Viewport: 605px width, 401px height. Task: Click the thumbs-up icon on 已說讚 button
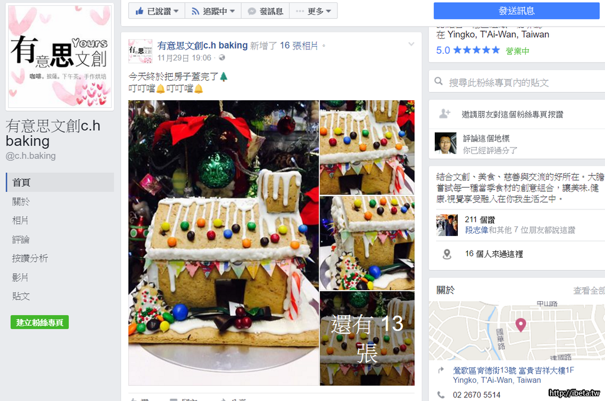[139, 11]
